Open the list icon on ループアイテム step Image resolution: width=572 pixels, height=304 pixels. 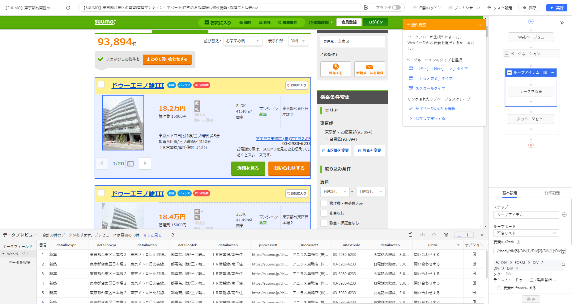tap(545, 72)
